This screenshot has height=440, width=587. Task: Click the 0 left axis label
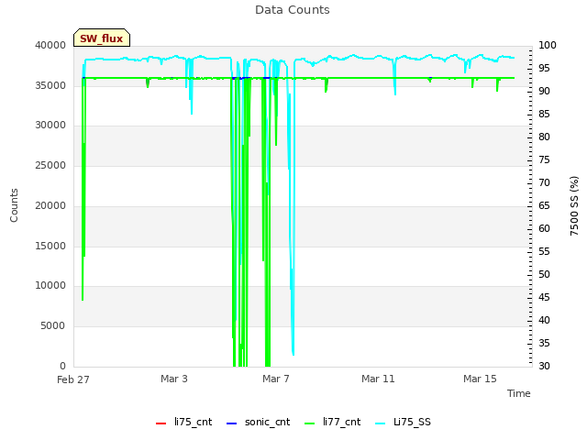point(62,366)
